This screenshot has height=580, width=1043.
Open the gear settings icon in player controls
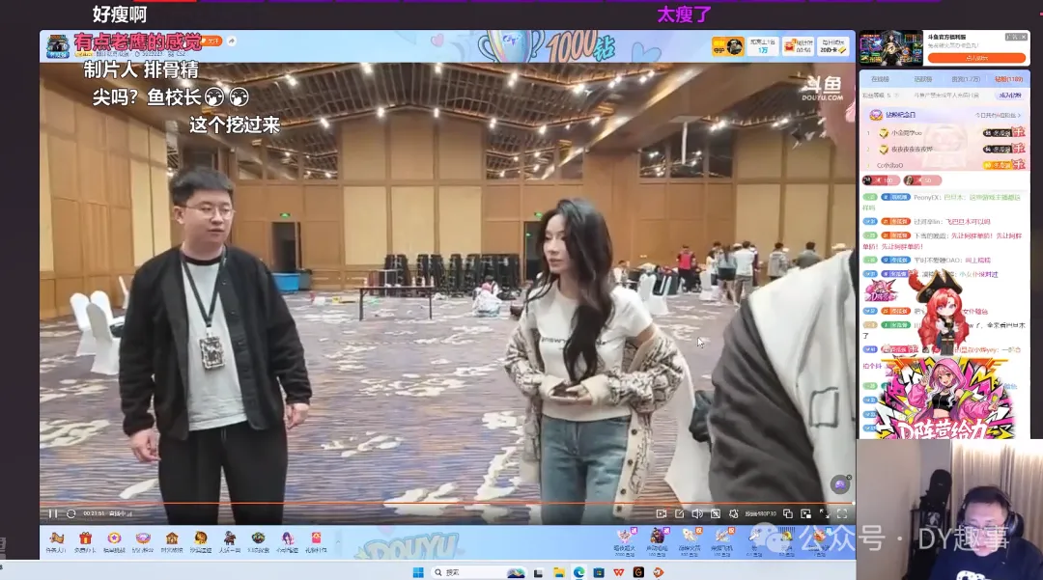pyautogui.click(x=734, y=513)
